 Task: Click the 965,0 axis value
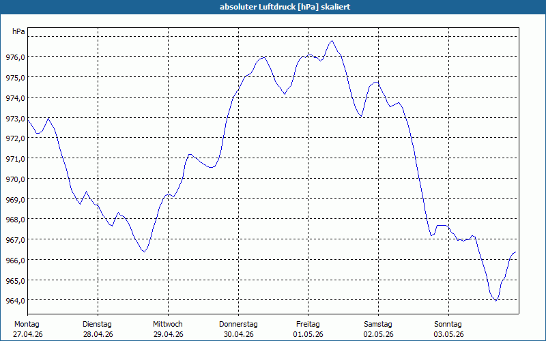tap(16, 281)
